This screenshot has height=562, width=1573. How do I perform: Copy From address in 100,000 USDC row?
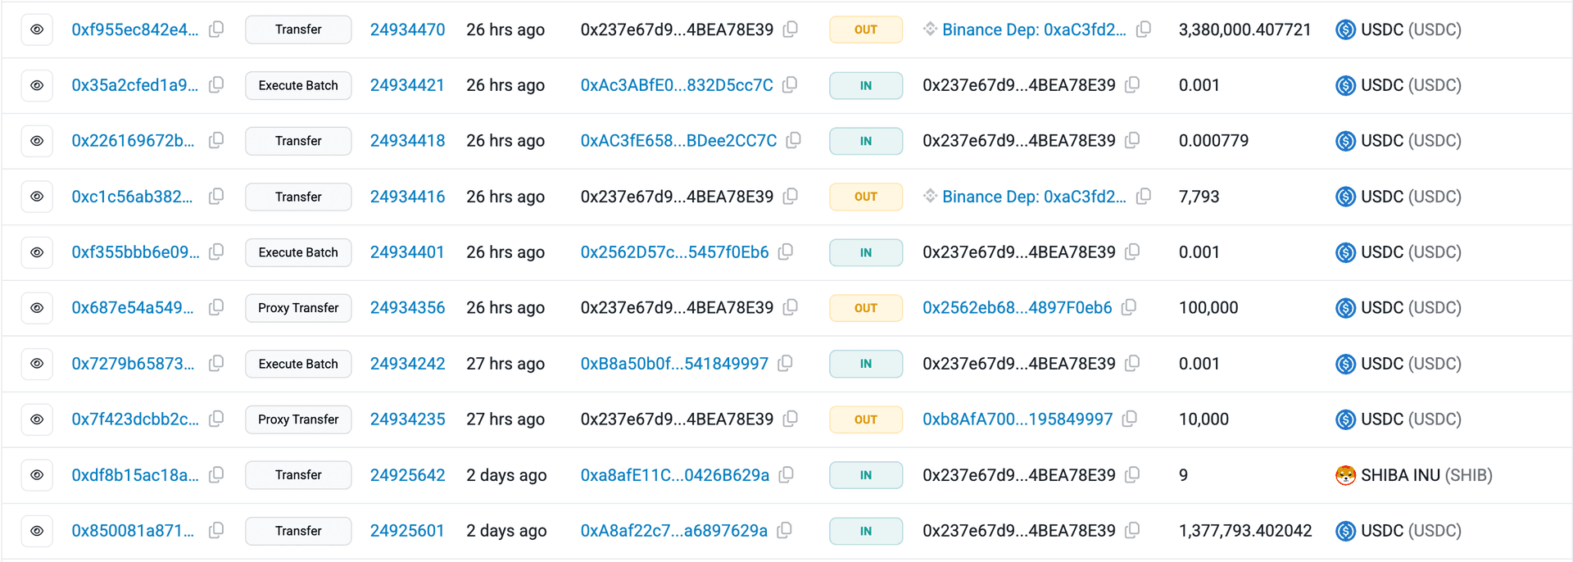[x=790, y=308]
